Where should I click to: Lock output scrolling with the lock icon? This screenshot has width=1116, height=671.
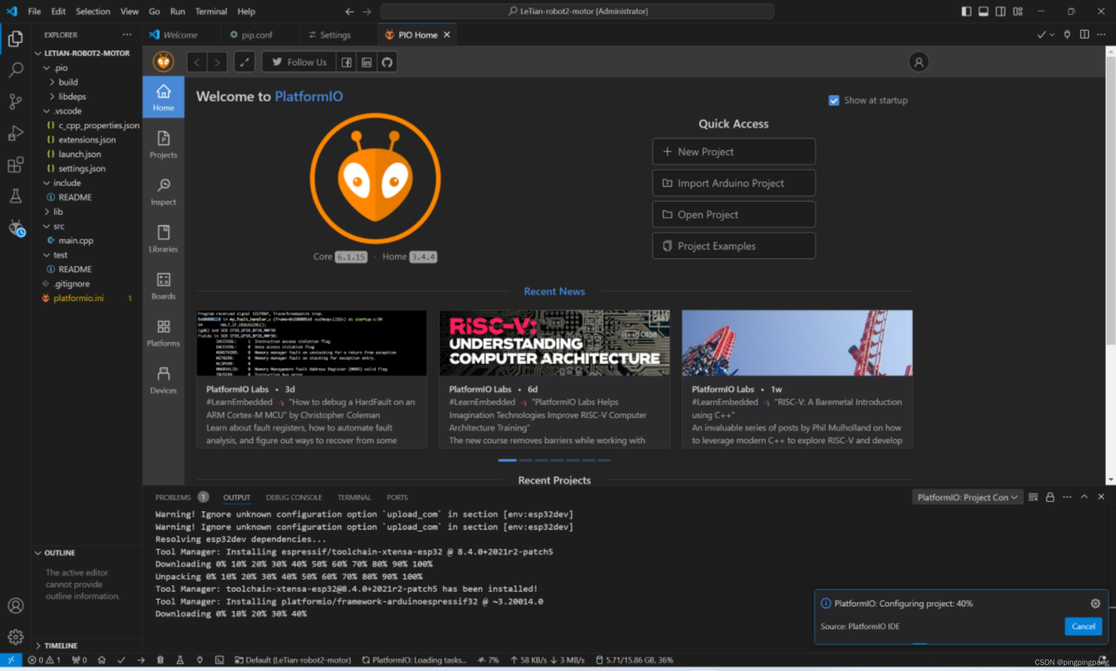pyautogui.click(x=1050, y=497)
